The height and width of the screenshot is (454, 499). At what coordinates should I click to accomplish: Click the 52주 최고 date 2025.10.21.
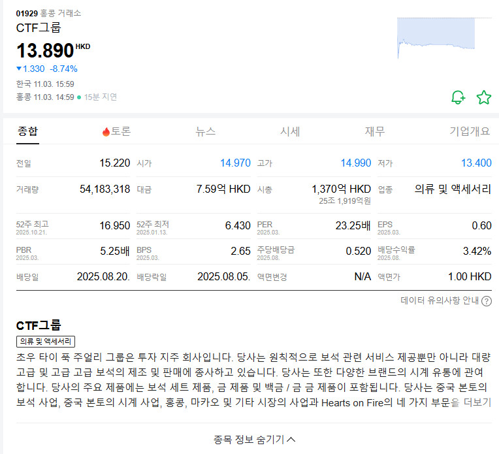point(31,233)
